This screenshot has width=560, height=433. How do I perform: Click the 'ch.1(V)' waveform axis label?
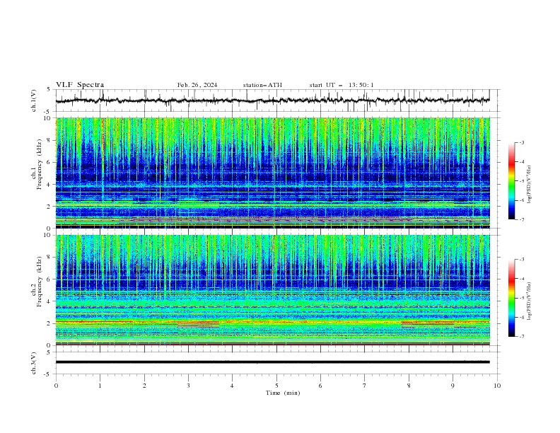pos(34,100)
